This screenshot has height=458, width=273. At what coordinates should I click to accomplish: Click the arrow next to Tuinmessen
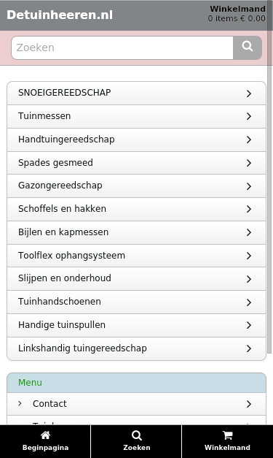(x=248, y=116)
